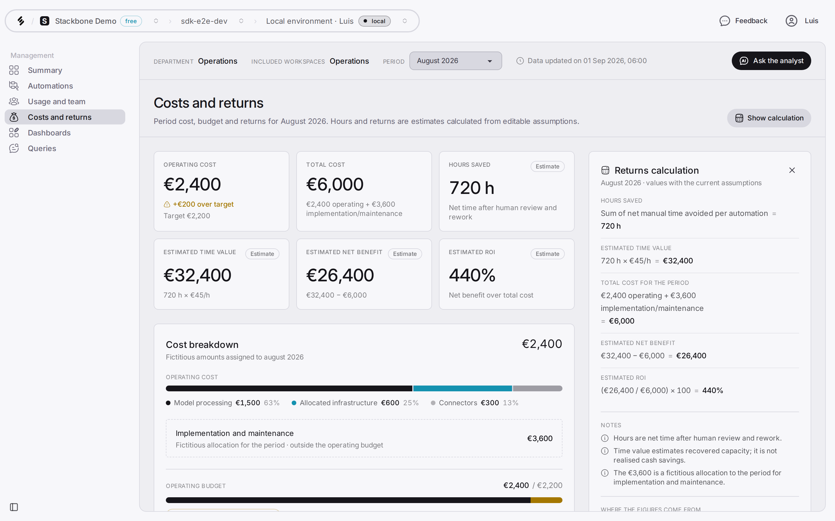Screen dimensions: 835x521
Task: Click the Operations department value
Action: (x=217, y=61)
